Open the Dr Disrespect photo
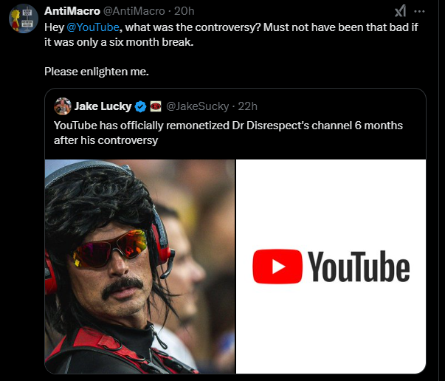 pos(140,267)
